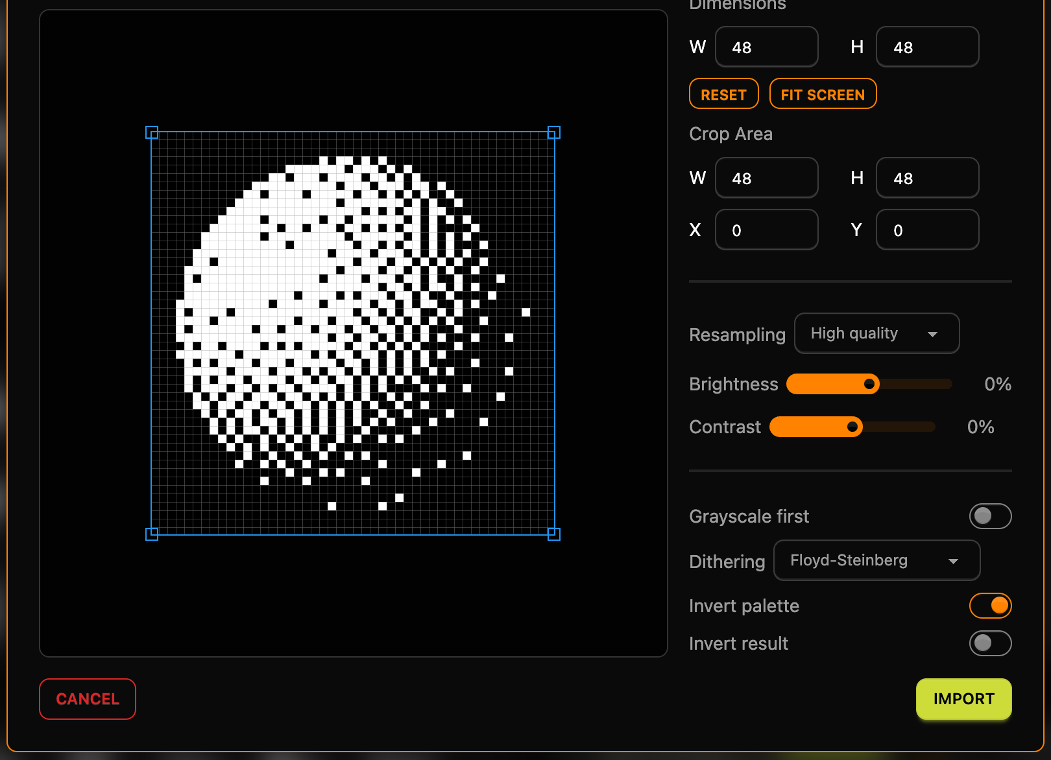Click the Brightness 0% value
The width and height of the screenshot is (1051, 760).
[998, 384]
